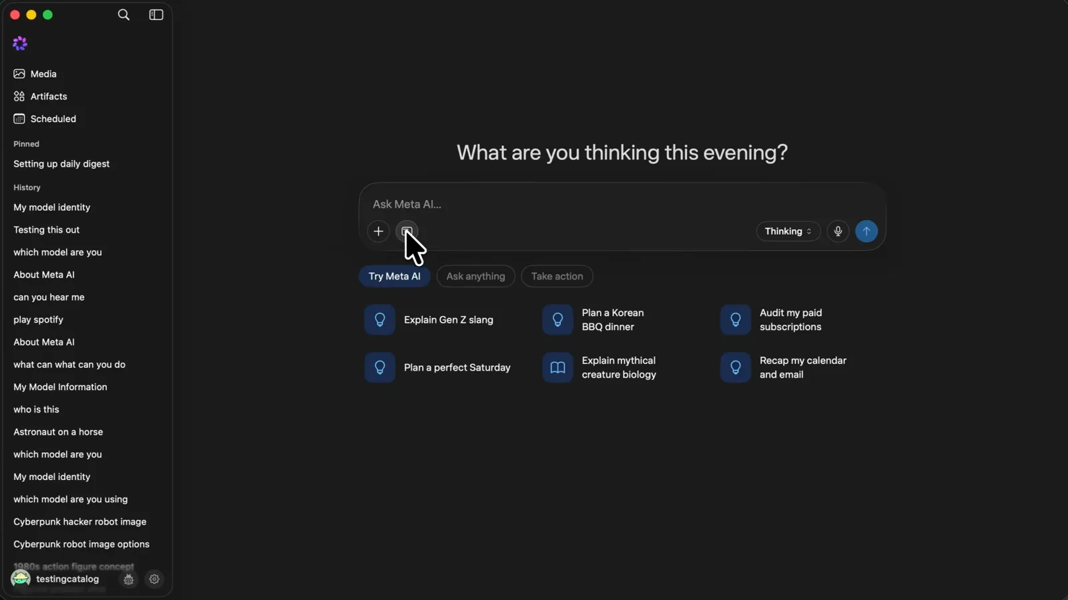
Task: Open what can what can you do chat
Action: coord(69,365)
